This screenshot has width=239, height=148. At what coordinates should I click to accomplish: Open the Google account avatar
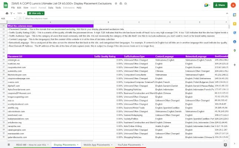(233, 5)
